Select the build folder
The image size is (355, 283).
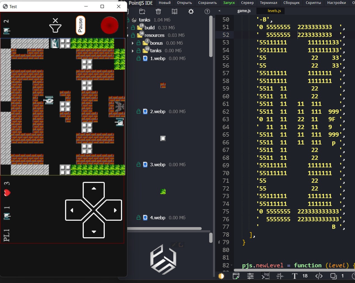point(149,28)
